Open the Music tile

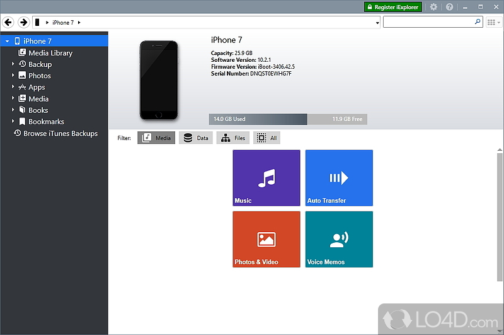tap(266, 178)
